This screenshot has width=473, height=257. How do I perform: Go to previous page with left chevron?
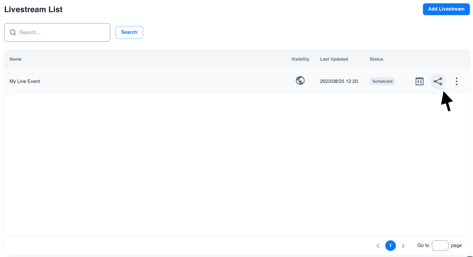click(x=378, y=246)
